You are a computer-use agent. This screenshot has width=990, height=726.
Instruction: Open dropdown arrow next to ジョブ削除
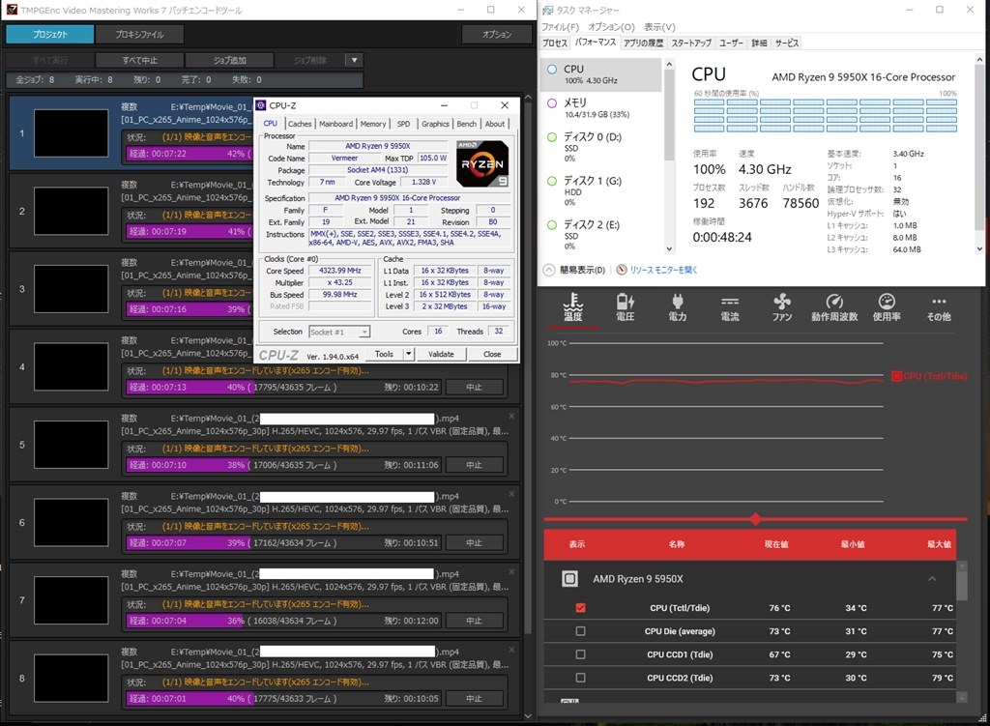(354, 60)
